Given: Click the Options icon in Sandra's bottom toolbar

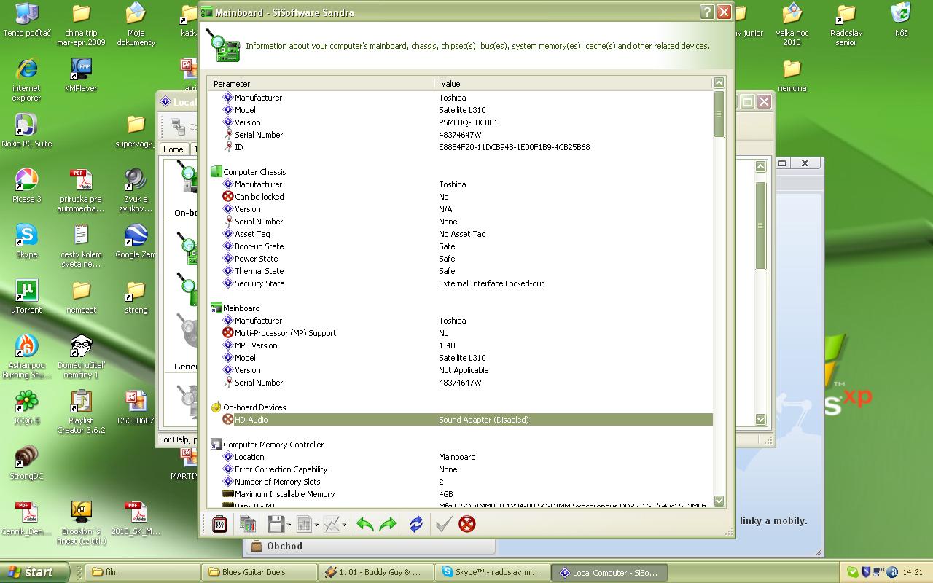Looking at the screenshot, I should [219, 524].
